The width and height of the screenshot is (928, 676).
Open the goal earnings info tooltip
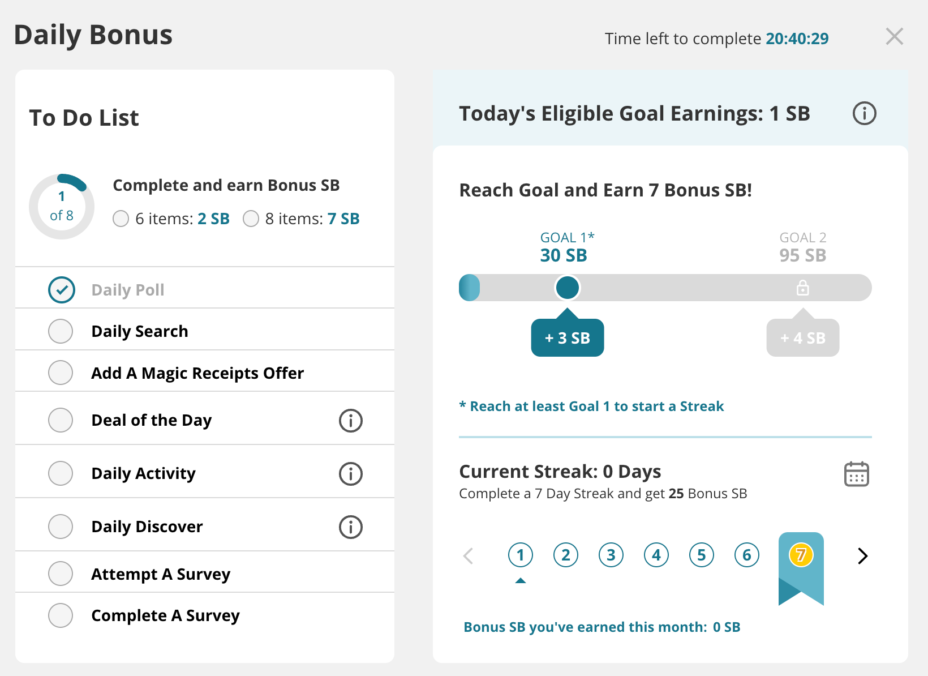pos(864,113)
